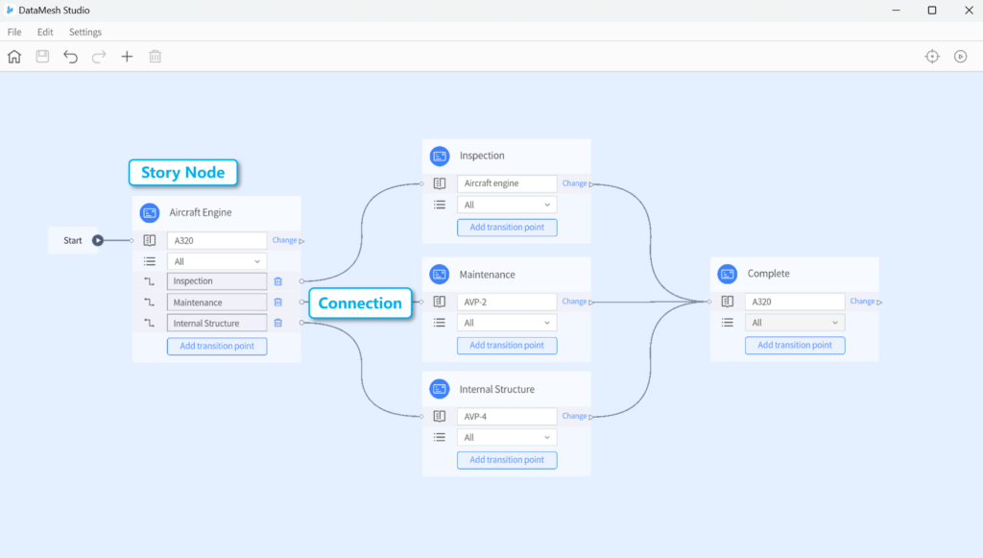Add a new node with the plus icon
The height and width of the screenshot is (558, 983).
[127, 56]
